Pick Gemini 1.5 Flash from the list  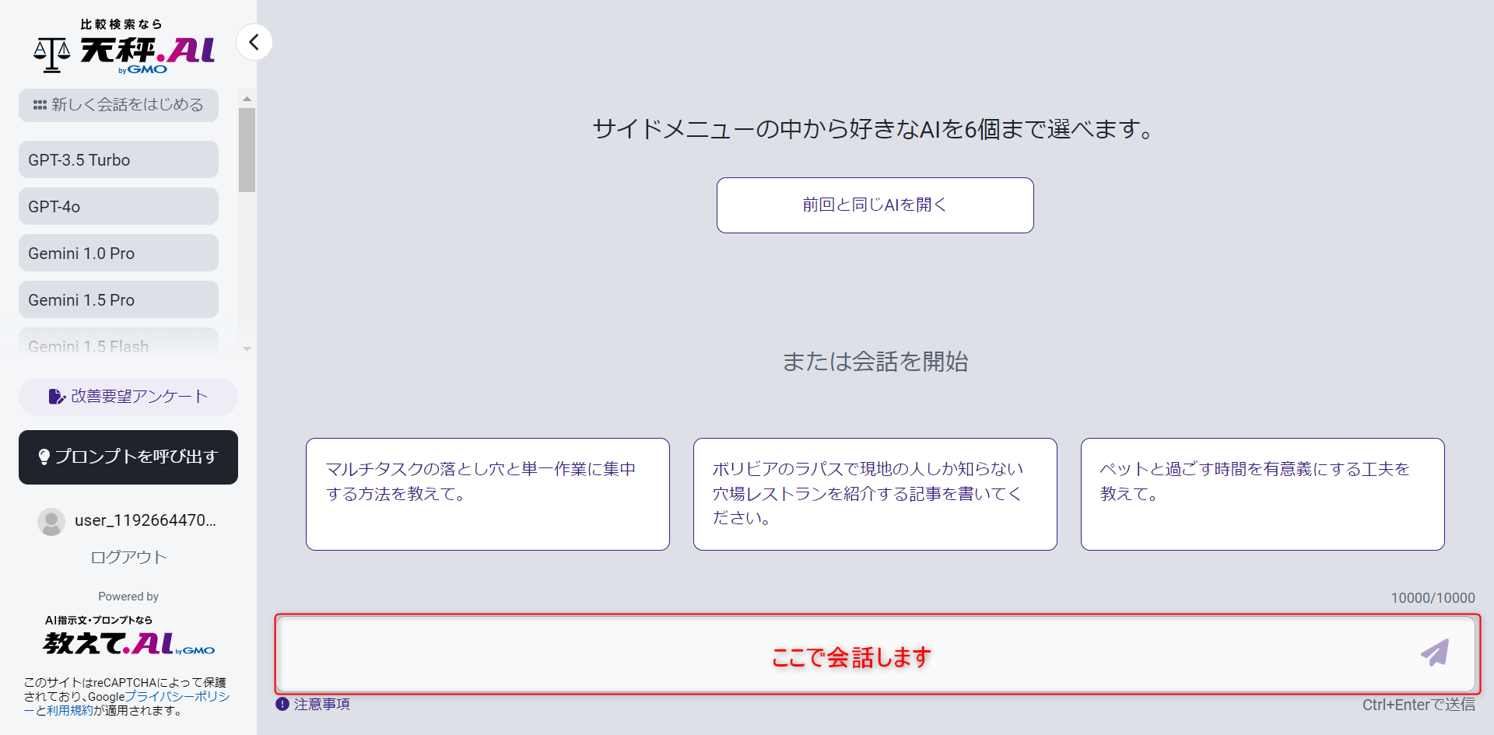click(118, 344)
